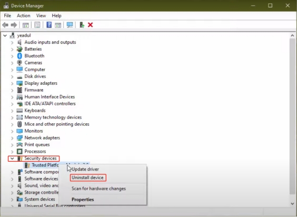Click the scan for hardware changes monitor icon
The height and width of the screenshot is (217, 297).
(69, 25)
